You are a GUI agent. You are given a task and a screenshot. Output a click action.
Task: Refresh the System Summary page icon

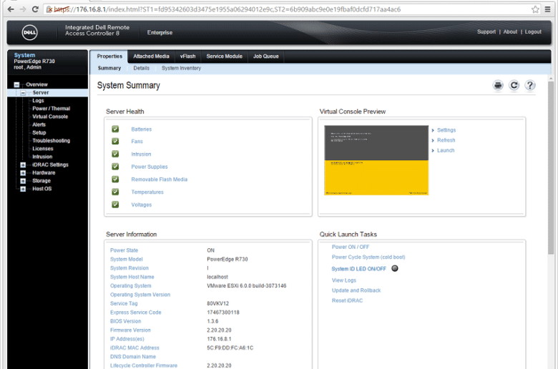click(514, 85)
